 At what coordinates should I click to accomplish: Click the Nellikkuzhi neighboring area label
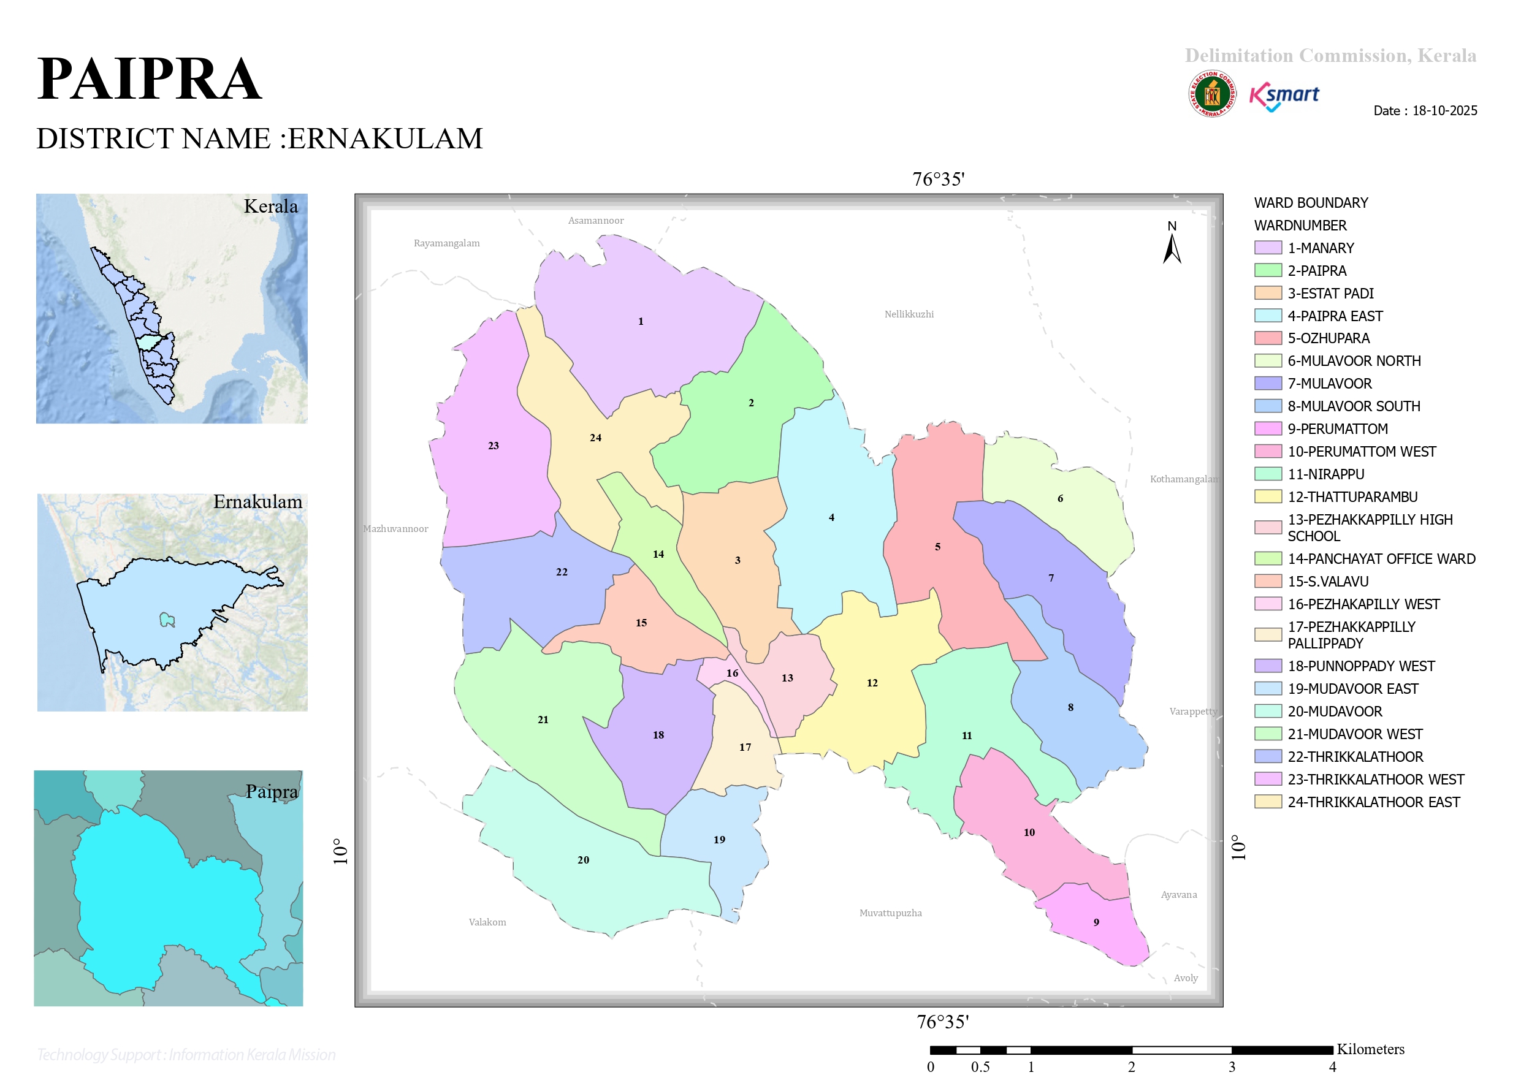909,314
